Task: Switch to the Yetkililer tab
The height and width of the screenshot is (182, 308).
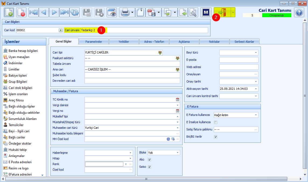Action: [124, 42]
